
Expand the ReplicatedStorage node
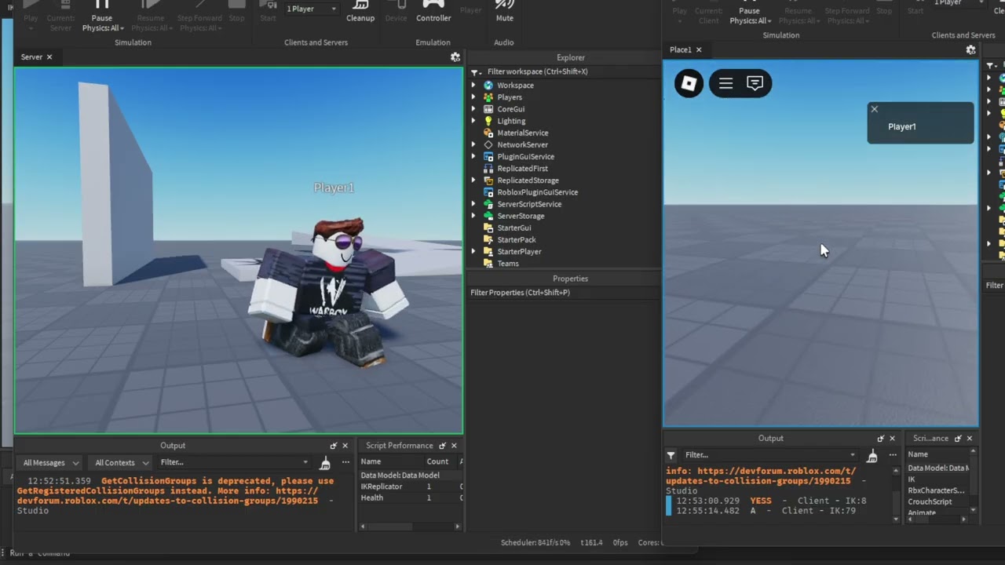(x=473, y=180)
